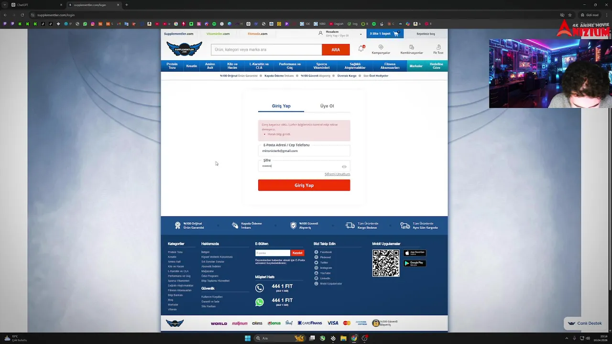
Task: Open Windows Start menu
Action: click(248, 338)
